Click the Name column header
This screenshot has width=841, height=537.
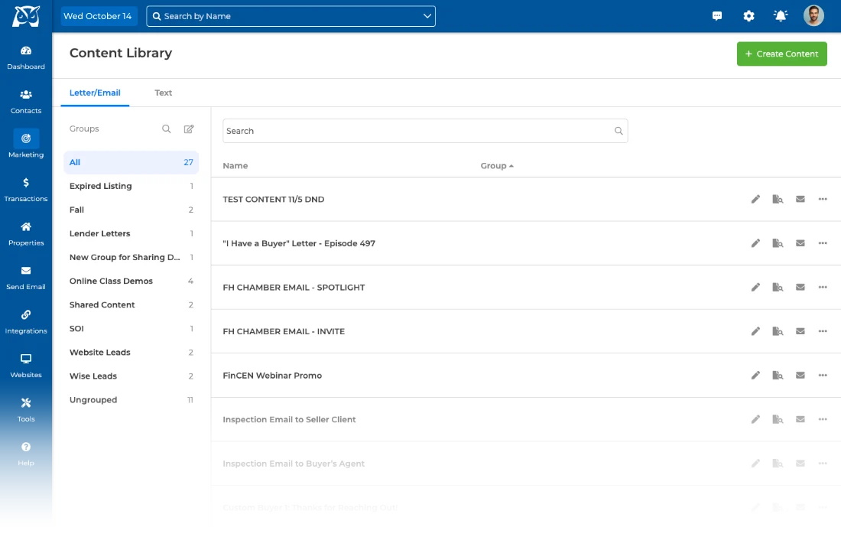235,166
